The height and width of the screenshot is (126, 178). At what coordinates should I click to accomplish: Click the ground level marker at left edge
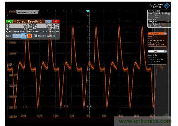pos(10,64)
